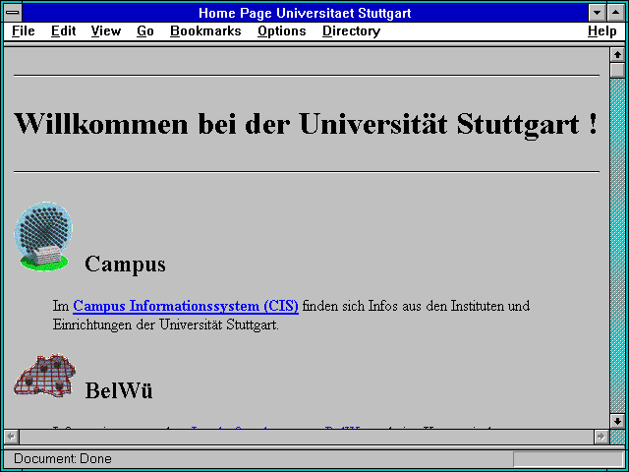Viewport: 629px width, 472px height.
Task: Click the horizontal scrollbar track
Action: click(307, 437)
